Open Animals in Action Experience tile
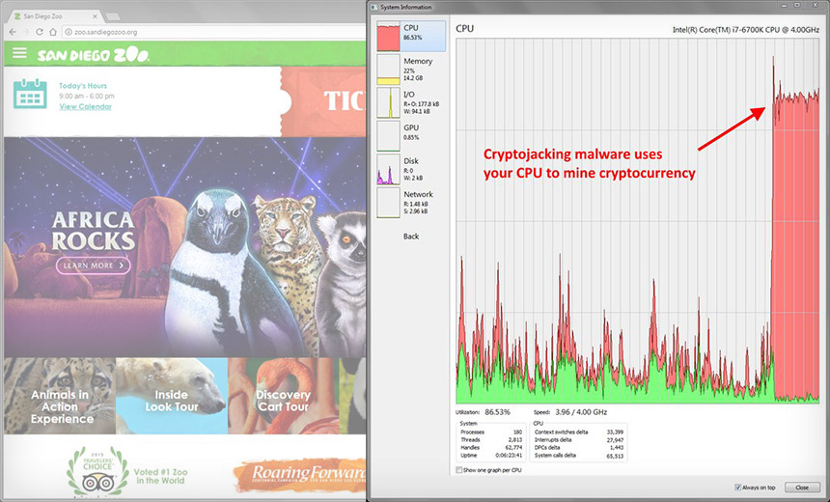Viewport: 830px width, 502px height. 60,396
